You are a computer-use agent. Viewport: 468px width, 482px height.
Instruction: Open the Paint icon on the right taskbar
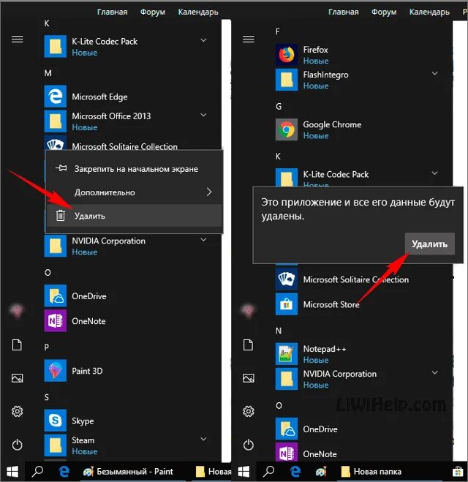click(321, 471)
